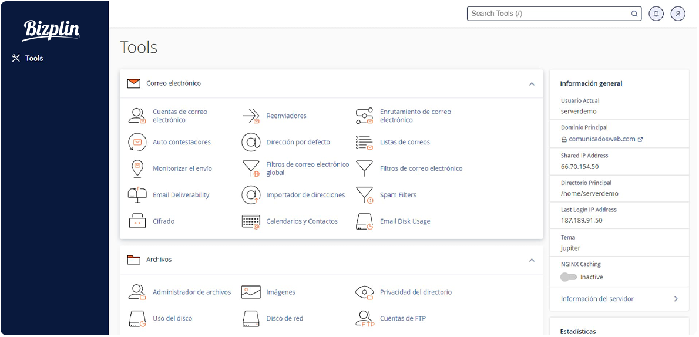Click the Estadísticas heading
This screenshot has width=699, height=337.
click(x=578, y=332)
